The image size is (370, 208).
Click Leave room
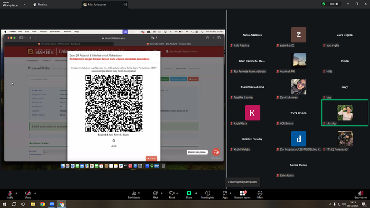pos(361,195)
